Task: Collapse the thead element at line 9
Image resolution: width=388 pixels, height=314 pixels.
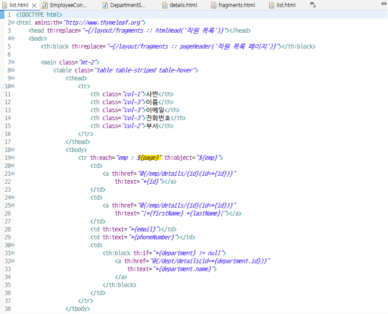Action: click(x=13, y=78)
